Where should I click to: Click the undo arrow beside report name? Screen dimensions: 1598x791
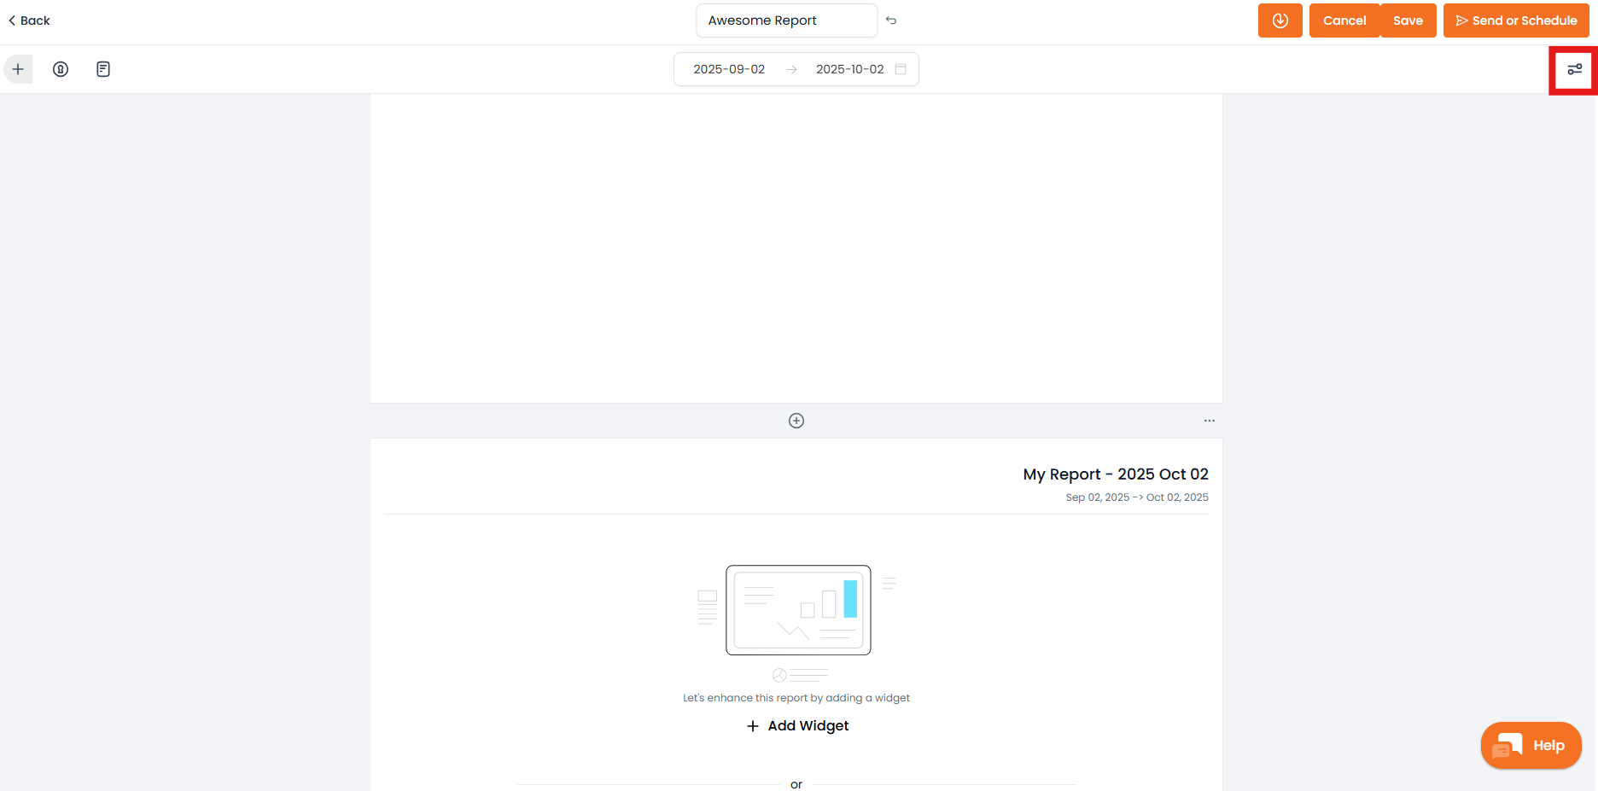pos(891,20)
